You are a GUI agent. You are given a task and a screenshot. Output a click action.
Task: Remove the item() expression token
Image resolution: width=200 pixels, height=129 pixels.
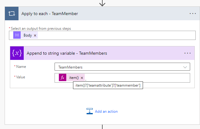coord(82,78)
